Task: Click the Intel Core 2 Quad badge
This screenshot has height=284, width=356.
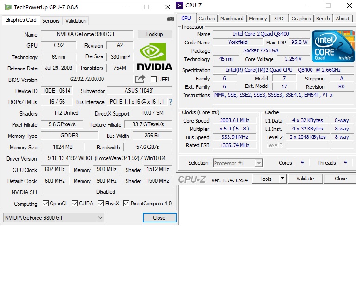Action: [x=333, y=46]
